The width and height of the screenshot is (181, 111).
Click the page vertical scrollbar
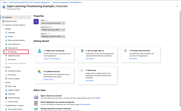180,59
